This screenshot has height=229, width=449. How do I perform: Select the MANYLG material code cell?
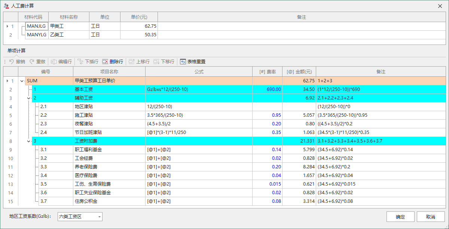pyautogui.click(x=36, y=35)
